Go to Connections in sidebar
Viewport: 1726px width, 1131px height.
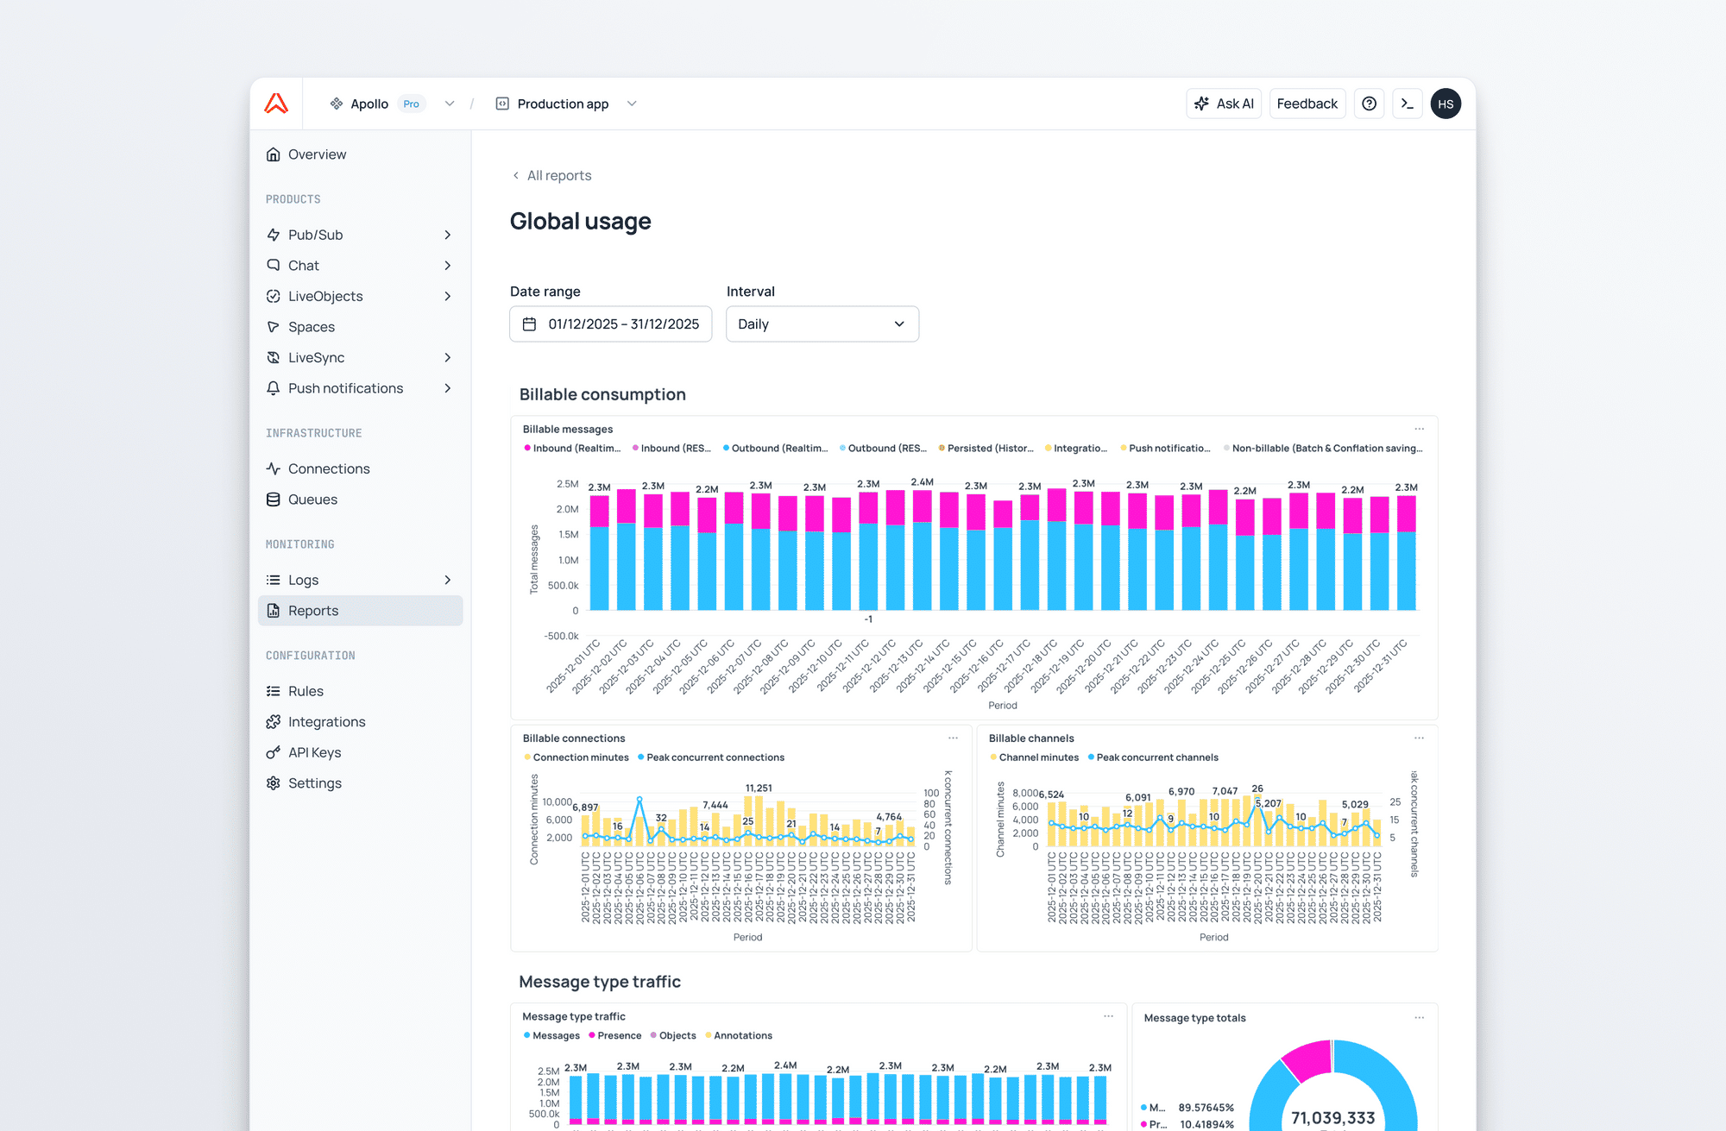[x=329, y=468]
